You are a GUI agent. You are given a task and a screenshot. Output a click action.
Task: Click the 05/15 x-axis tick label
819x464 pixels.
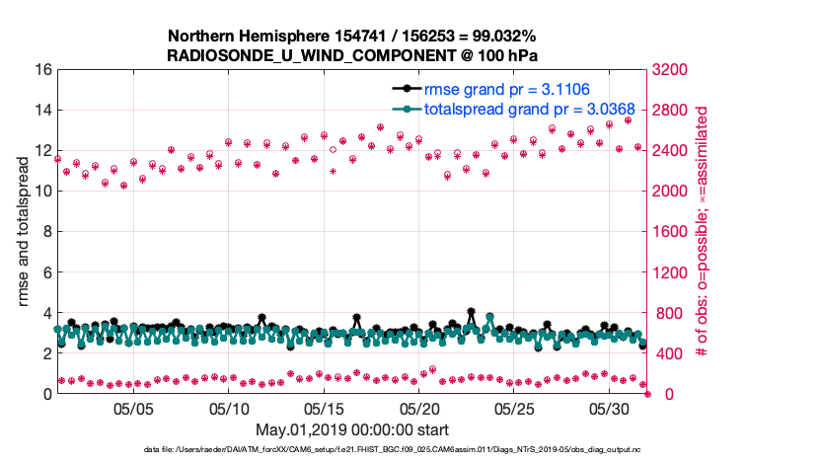[324, 408]
